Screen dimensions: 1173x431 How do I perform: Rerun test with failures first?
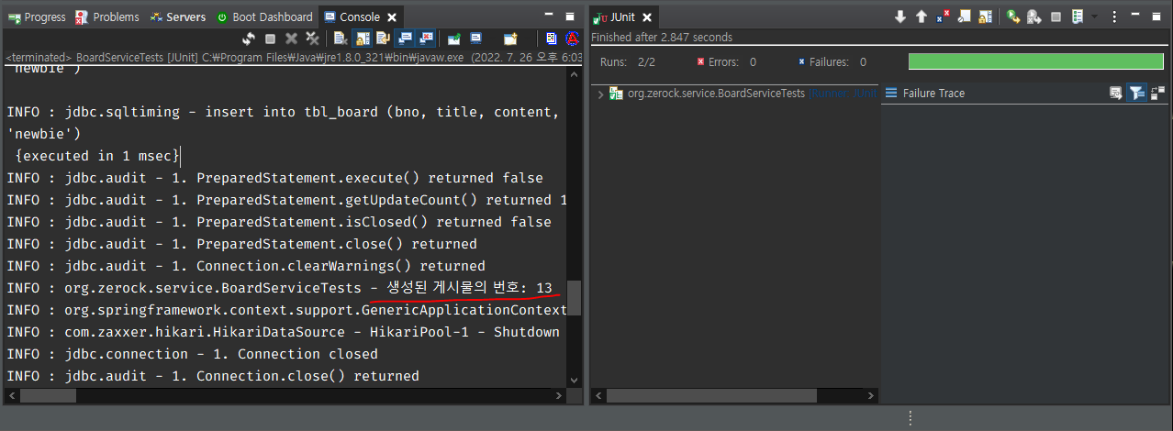pos(1034,17)
